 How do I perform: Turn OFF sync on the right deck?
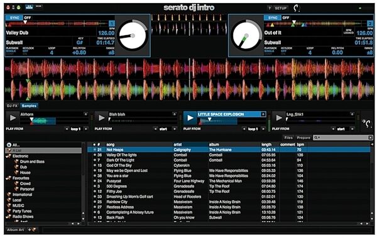[286, 18]
